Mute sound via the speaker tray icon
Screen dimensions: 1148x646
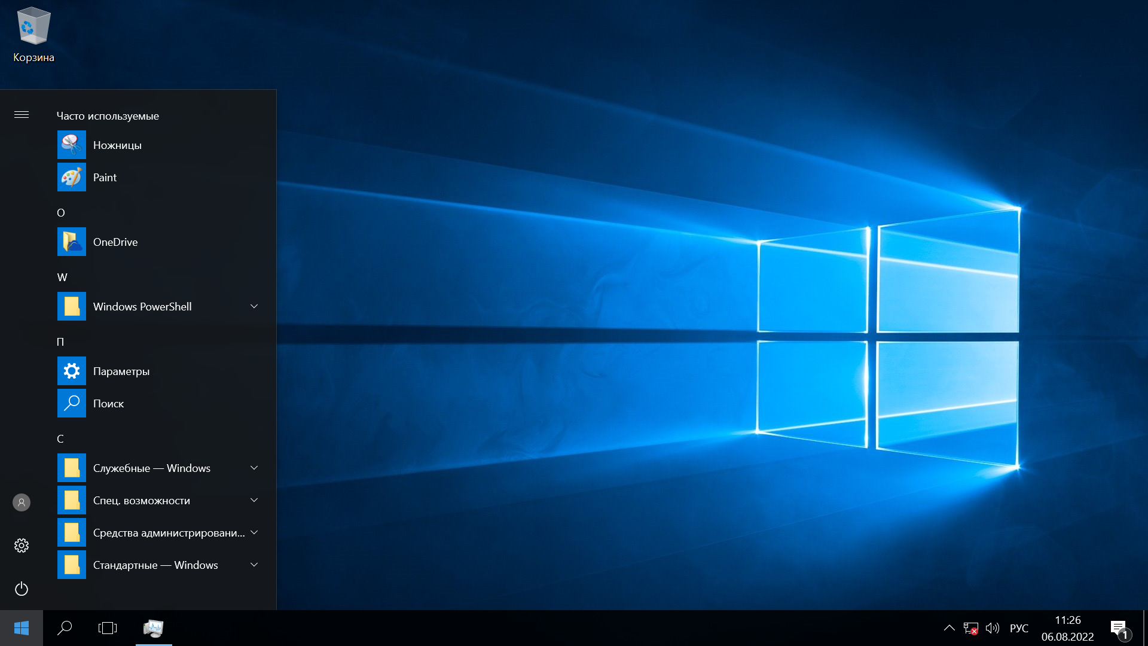pos(993,628)
